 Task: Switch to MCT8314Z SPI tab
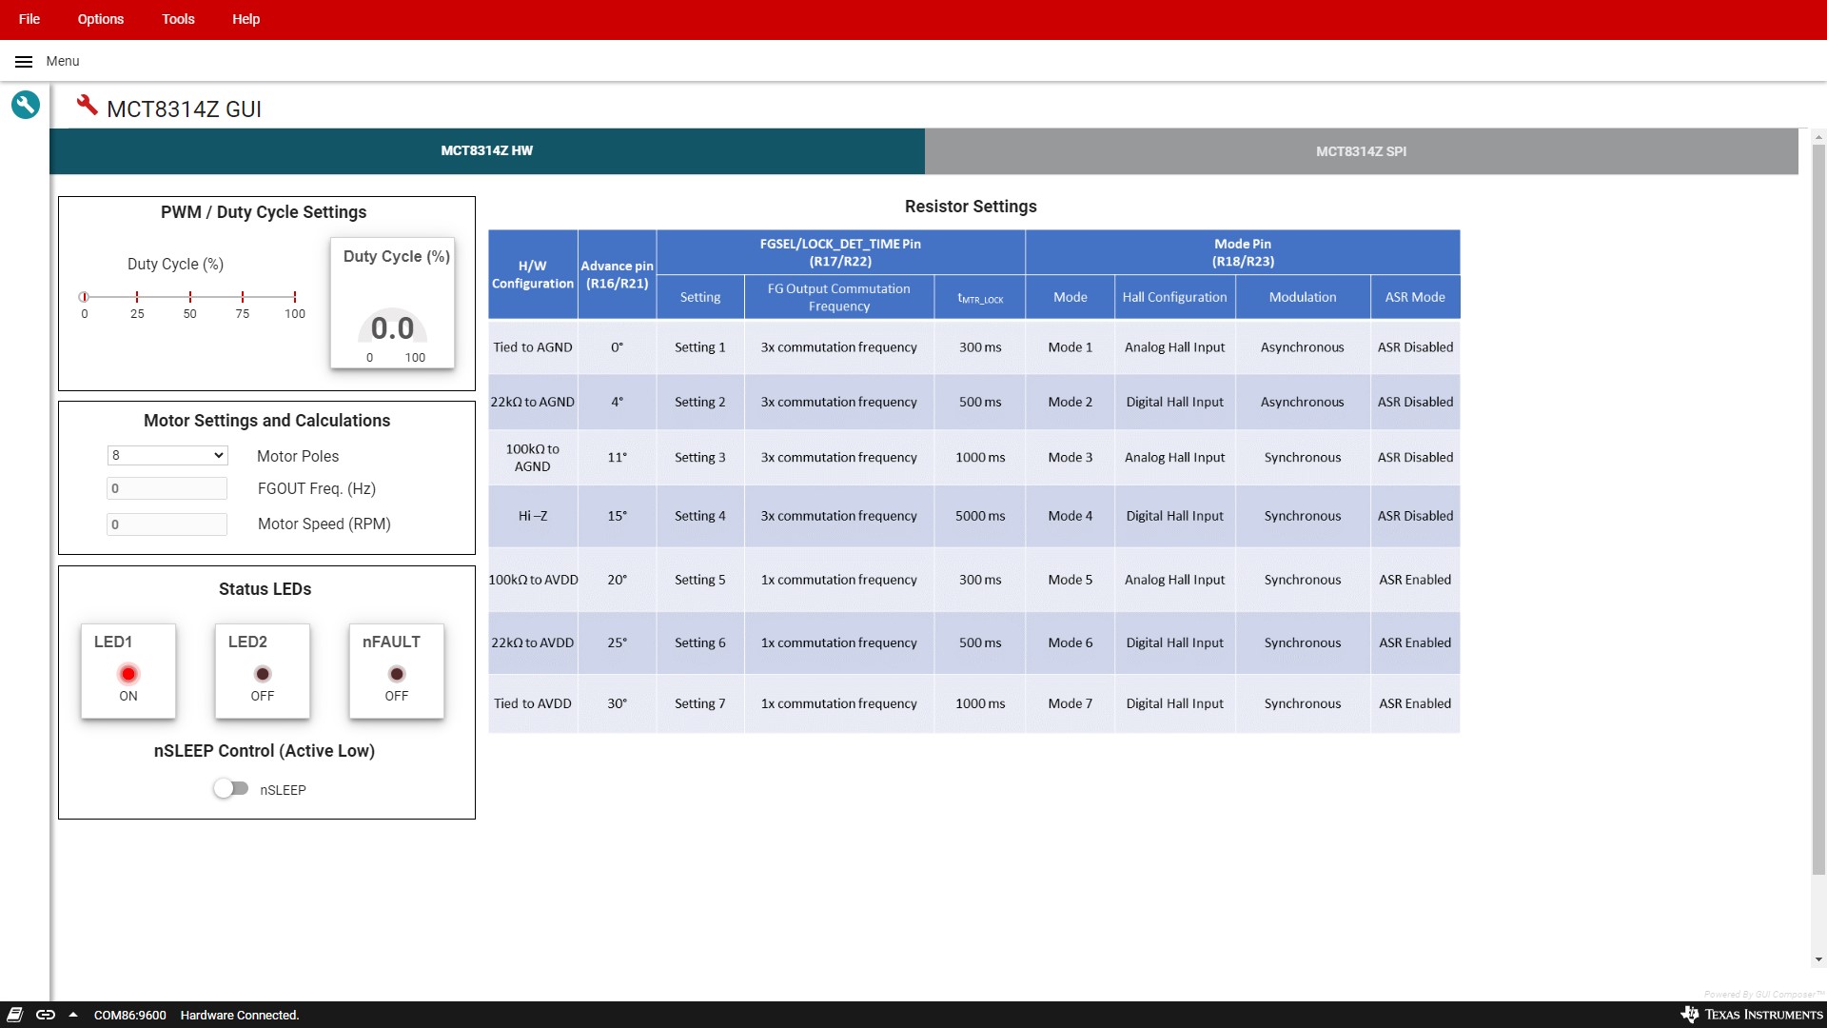pyautogui.click(x=1362, y=150)
